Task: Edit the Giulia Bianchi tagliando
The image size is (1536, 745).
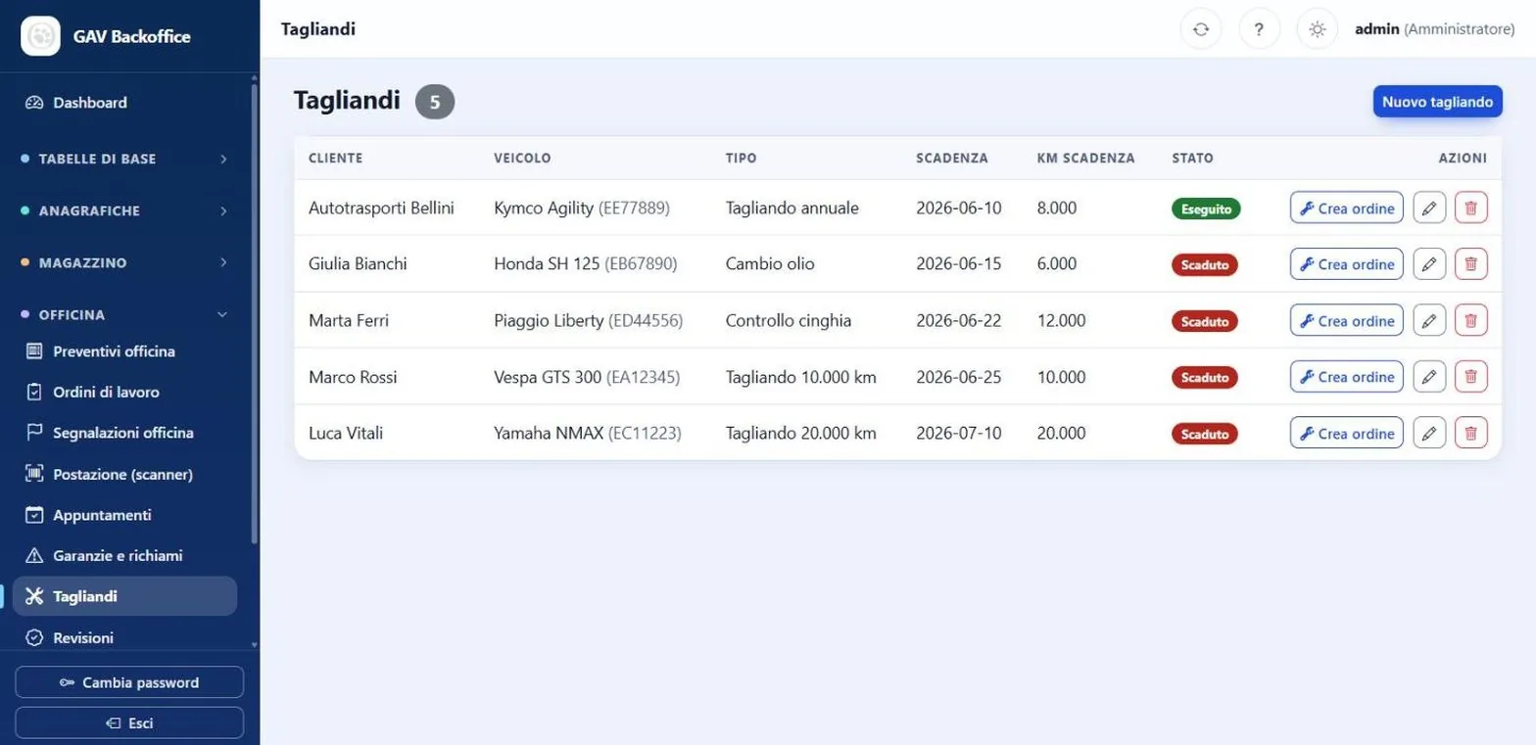Action: pos(1429,264)
